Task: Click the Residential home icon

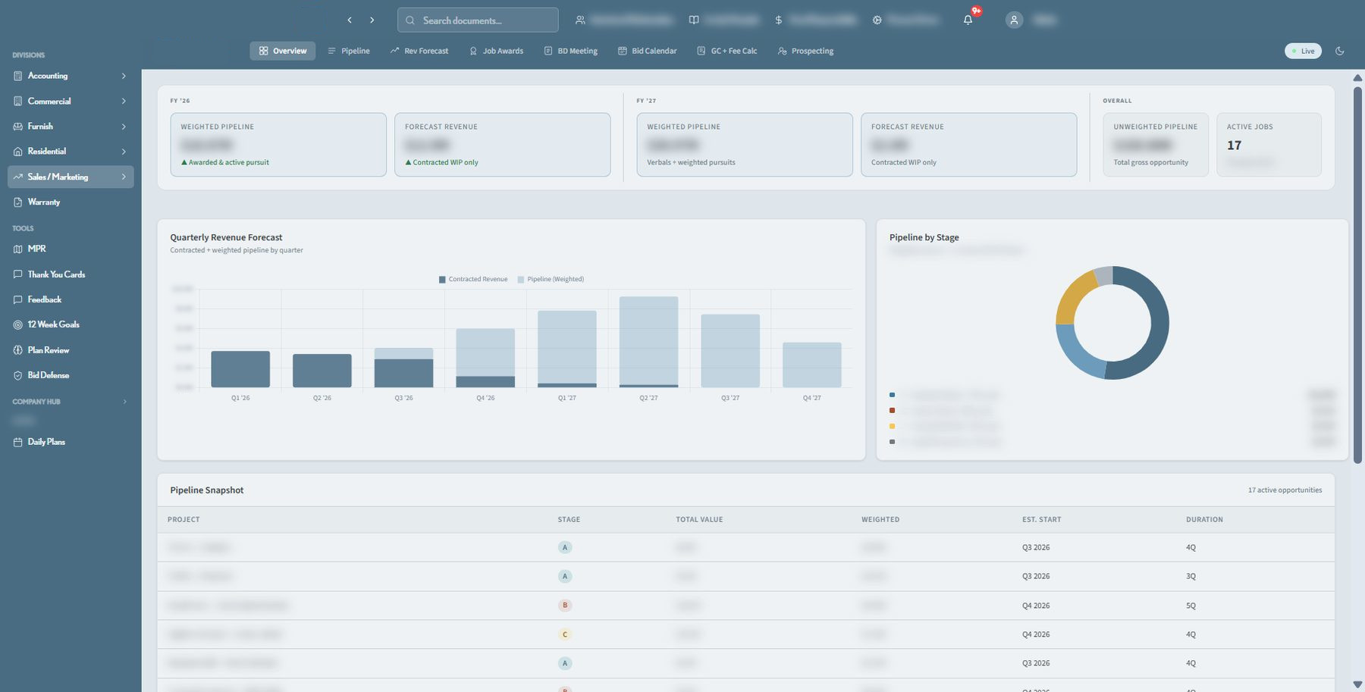Action: tap(18, 152)
